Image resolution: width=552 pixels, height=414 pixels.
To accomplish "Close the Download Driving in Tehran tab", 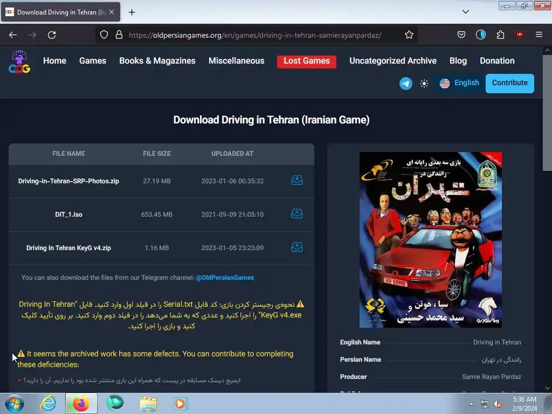I will 112,12.
